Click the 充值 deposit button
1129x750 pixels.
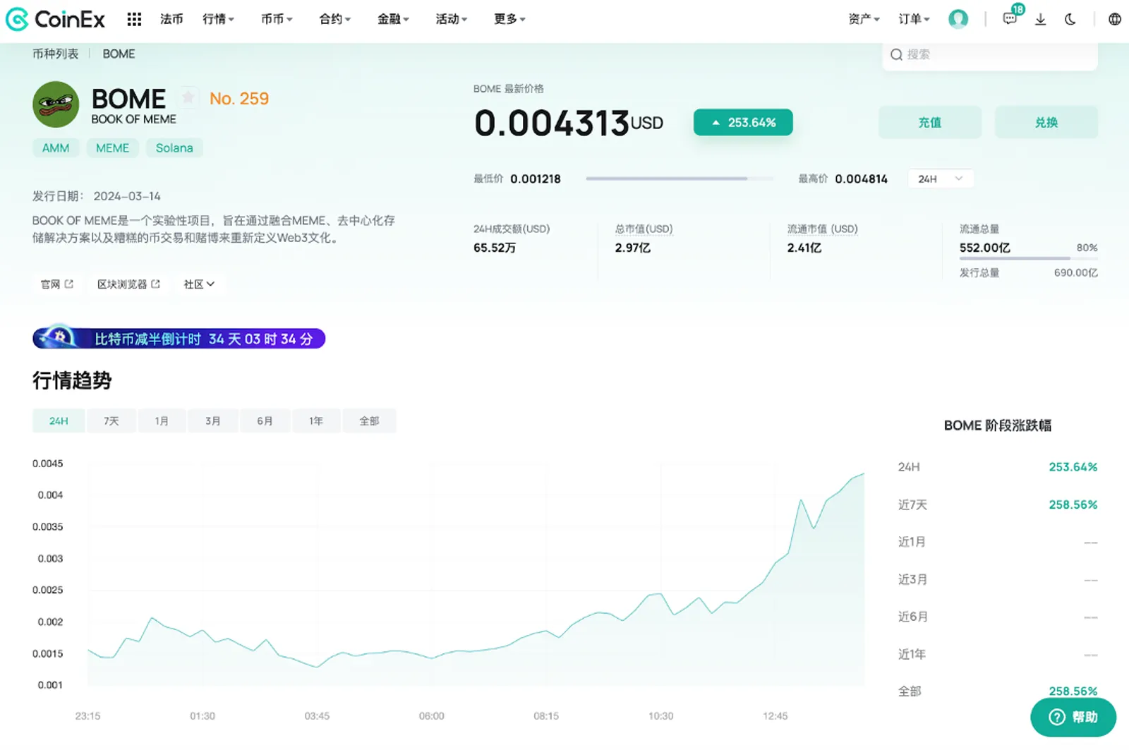(930, 122)
